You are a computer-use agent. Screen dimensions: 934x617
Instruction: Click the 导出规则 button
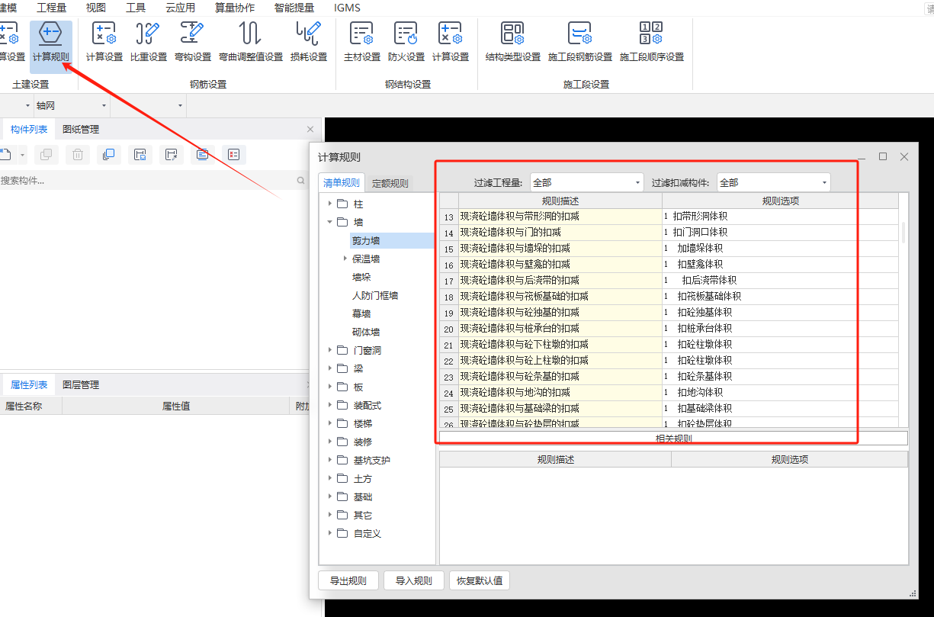point(348,580)
